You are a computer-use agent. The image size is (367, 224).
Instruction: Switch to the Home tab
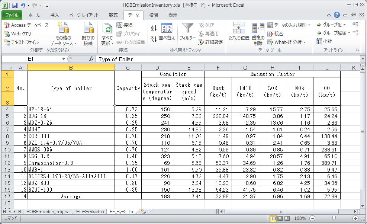pos(34,15)
